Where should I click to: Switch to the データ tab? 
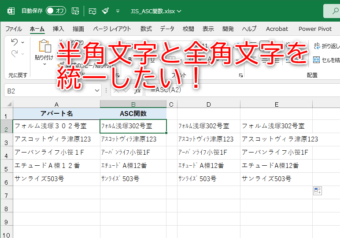coord(167,29)
